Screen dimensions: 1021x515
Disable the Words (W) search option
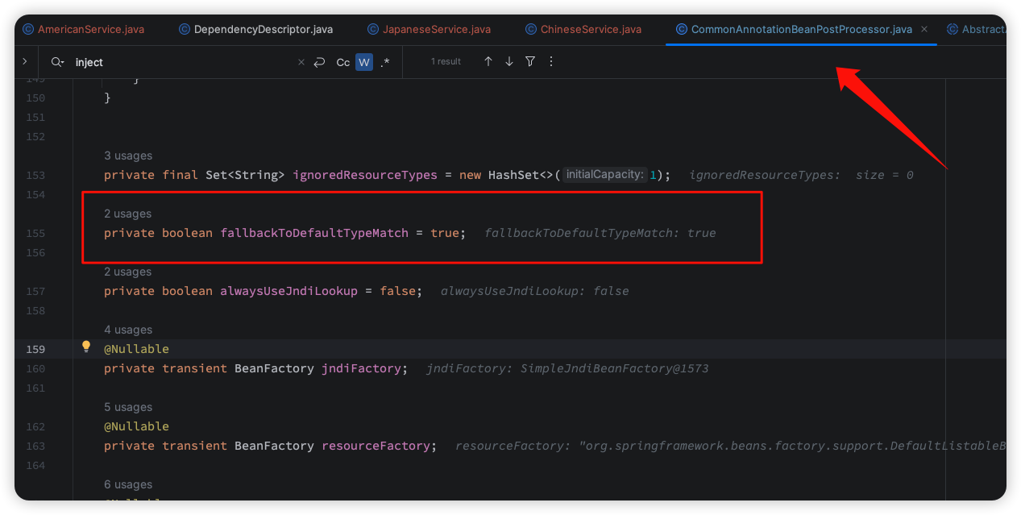pyautogui.click(x=364, y=62)
